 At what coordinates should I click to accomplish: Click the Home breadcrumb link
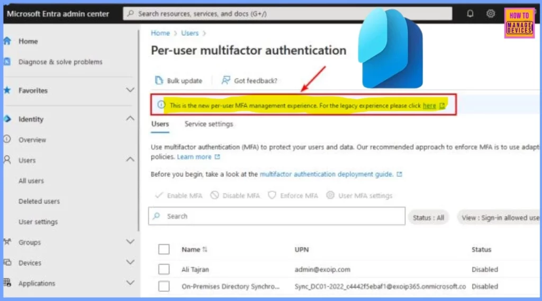click(160, 33)
